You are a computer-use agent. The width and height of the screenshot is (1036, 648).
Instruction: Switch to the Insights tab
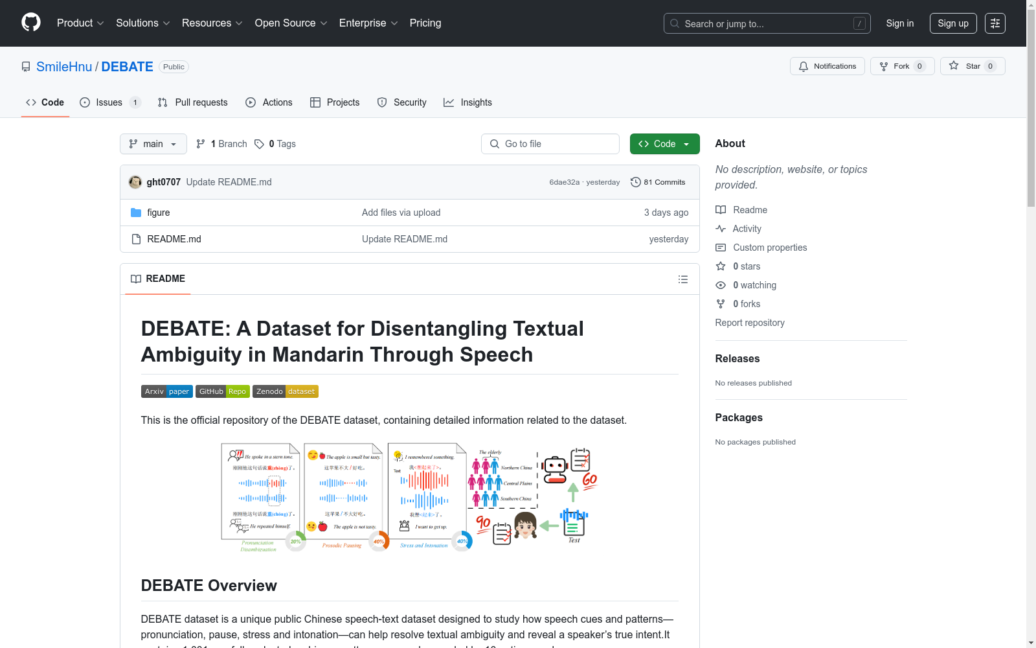tap(467, 102)
